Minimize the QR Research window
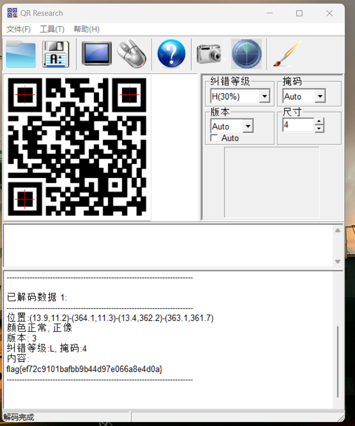355x426 pixels. [x=270, y=13]
